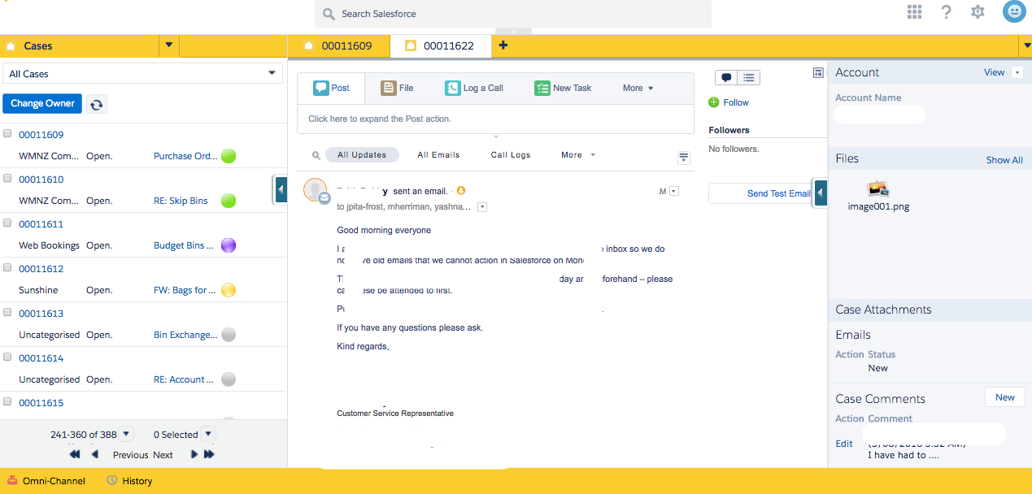Viewport: 1032px width, 494px height.
Task: Click the refresh case list icon
Action: click(97, 104)
